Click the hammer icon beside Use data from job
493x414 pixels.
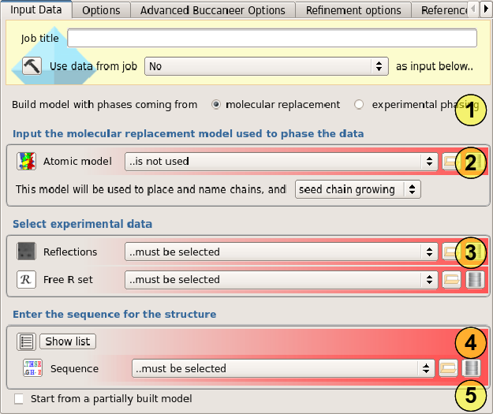[32, 66]
